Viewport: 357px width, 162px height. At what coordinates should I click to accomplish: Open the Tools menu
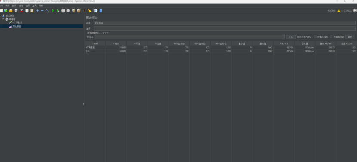point(34,6)
